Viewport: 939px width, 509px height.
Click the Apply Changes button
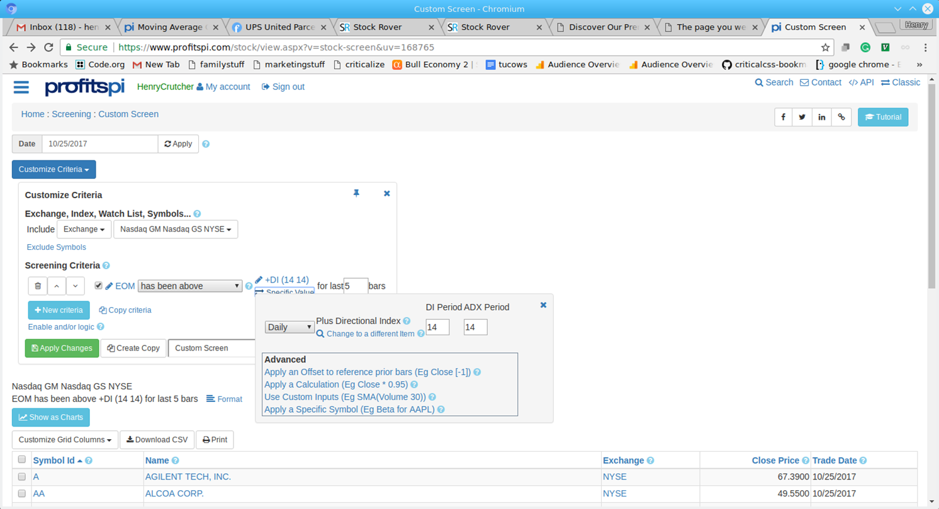tap(62, 348)
